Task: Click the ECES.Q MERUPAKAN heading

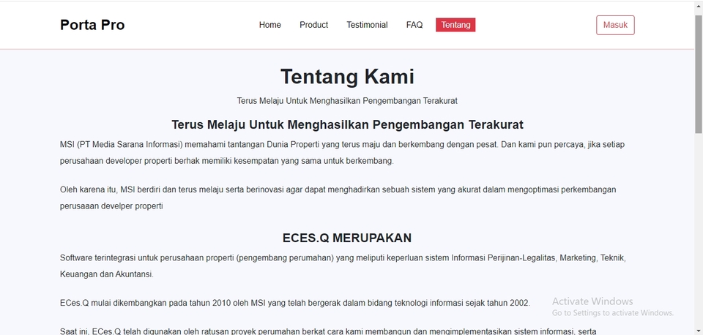Action: [347, 238]
